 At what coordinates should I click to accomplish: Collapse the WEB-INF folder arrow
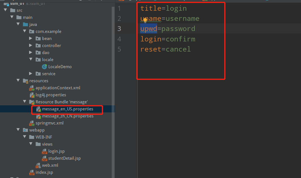pos(25,137)
